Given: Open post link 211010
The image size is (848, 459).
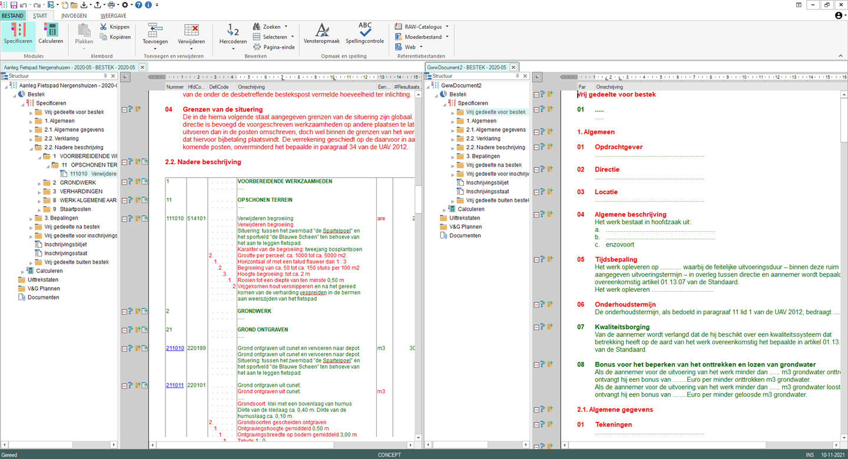Looking at the screenshot, I should click(x=175, y=348).
